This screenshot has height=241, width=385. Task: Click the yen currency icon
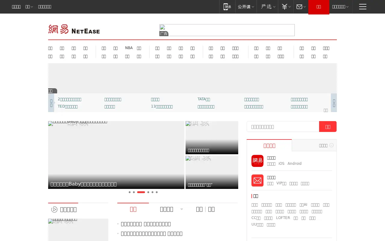pos(285,7)
